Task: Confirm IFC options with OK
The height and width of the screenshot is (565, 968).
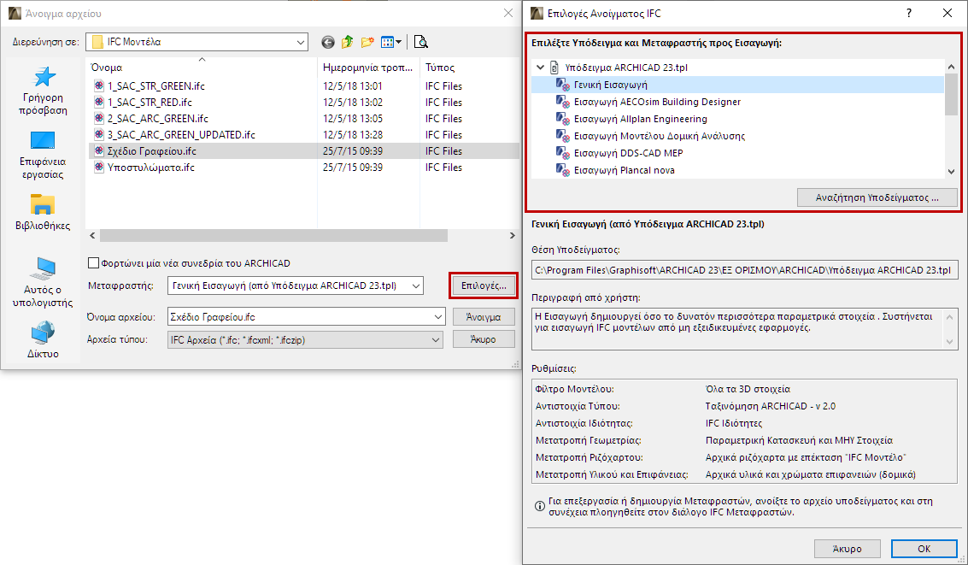Action: click(x=924, y=548)
